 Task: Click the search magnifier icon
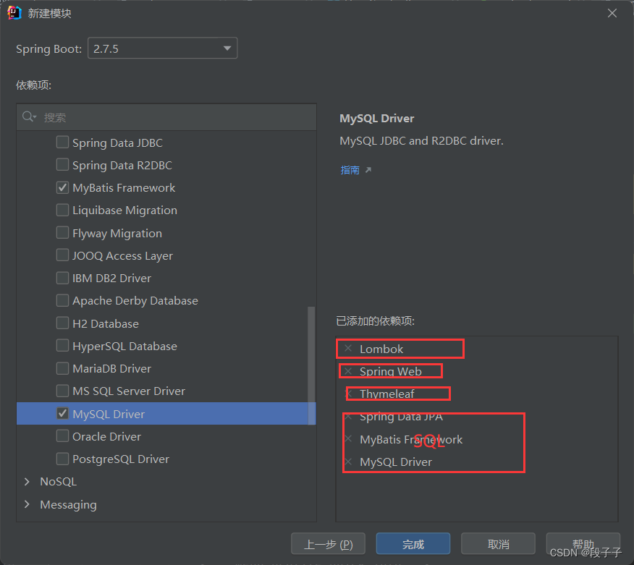pos(29,116)
